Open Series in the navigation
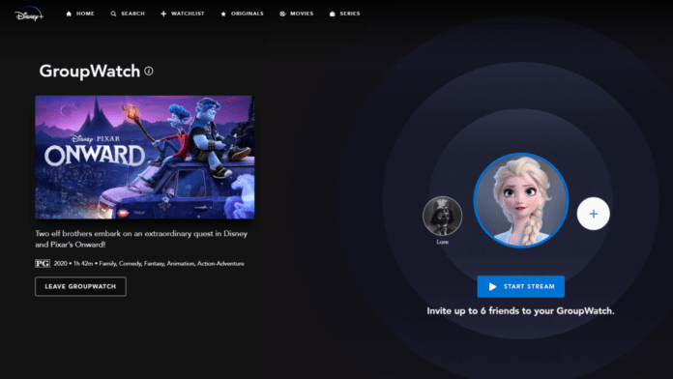This screenshot has height=379, width=673. 344,14
